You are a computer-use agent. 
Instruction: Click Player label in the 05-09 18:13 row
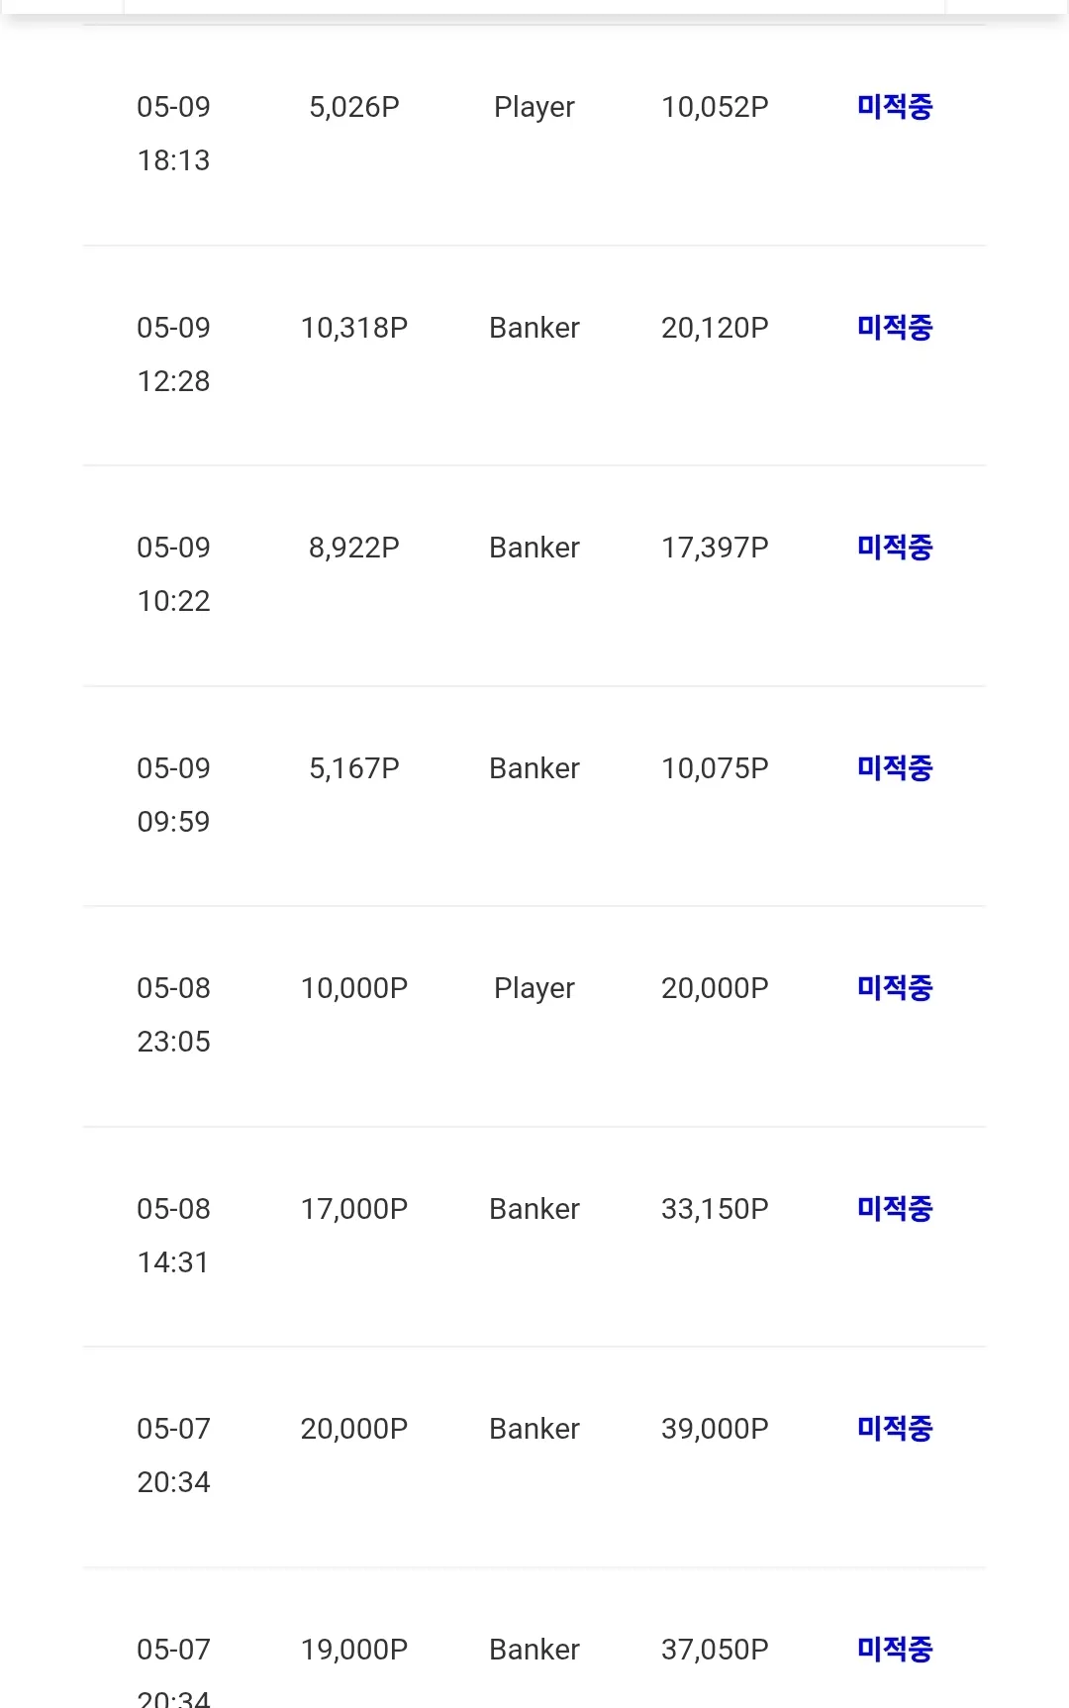534,108
